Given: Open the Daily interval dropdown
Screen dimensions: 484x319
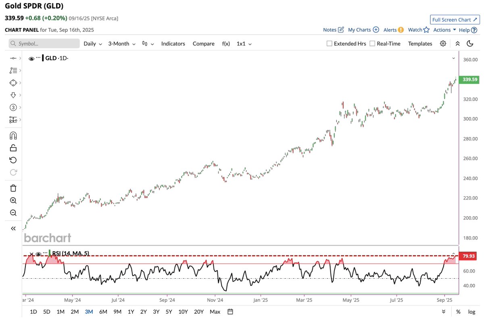Looking at the screenshot, I should click(x=93, y=44).
